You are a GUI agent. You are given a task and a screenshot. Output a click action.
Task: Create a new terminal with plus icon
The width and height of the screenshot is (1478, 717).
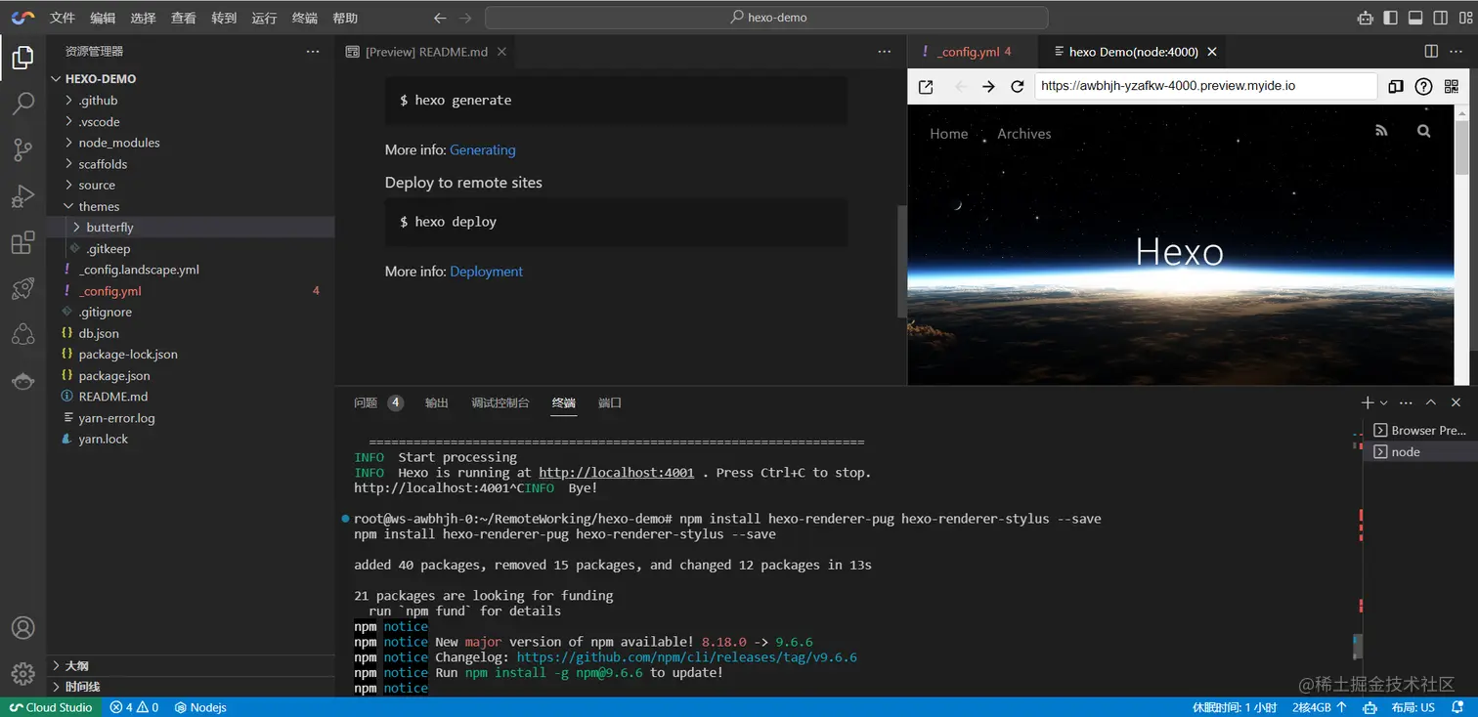click(x=1368, y=402)
